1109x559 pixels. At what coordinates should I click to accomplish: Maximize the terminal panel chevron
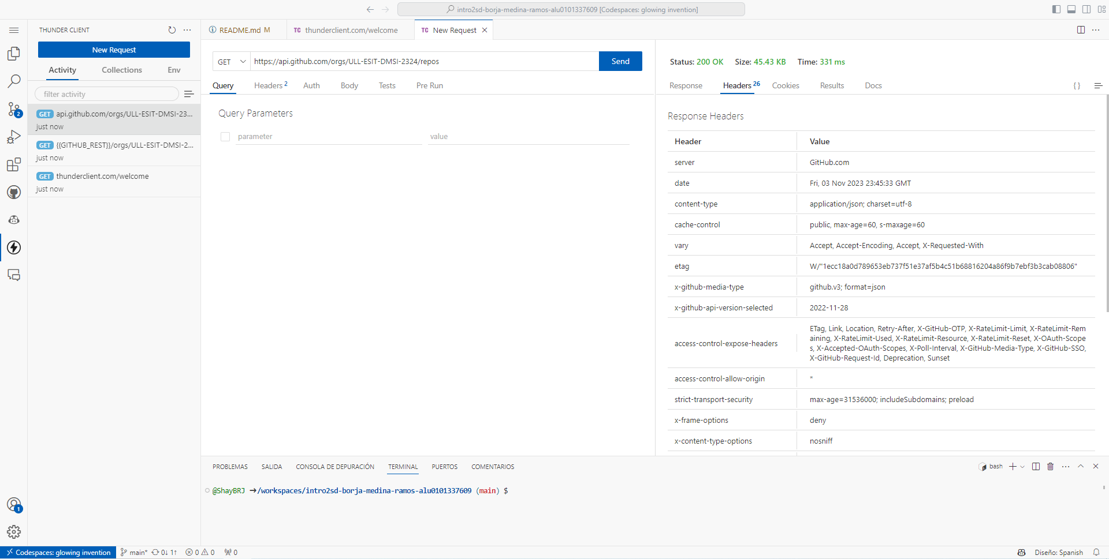pos(1081,466)
